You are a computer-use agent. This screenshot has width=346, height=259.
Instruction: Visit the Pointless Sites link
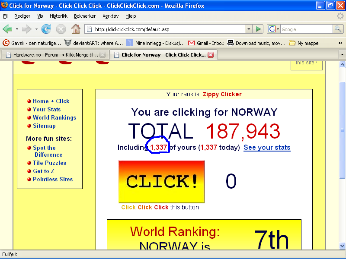(53, 179)
